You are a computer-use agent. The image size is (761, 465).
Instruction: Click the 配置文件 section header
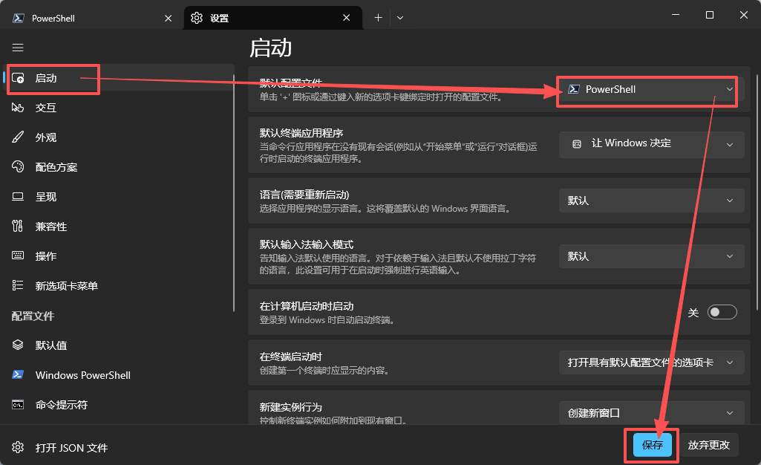click(x=33, y=316)
